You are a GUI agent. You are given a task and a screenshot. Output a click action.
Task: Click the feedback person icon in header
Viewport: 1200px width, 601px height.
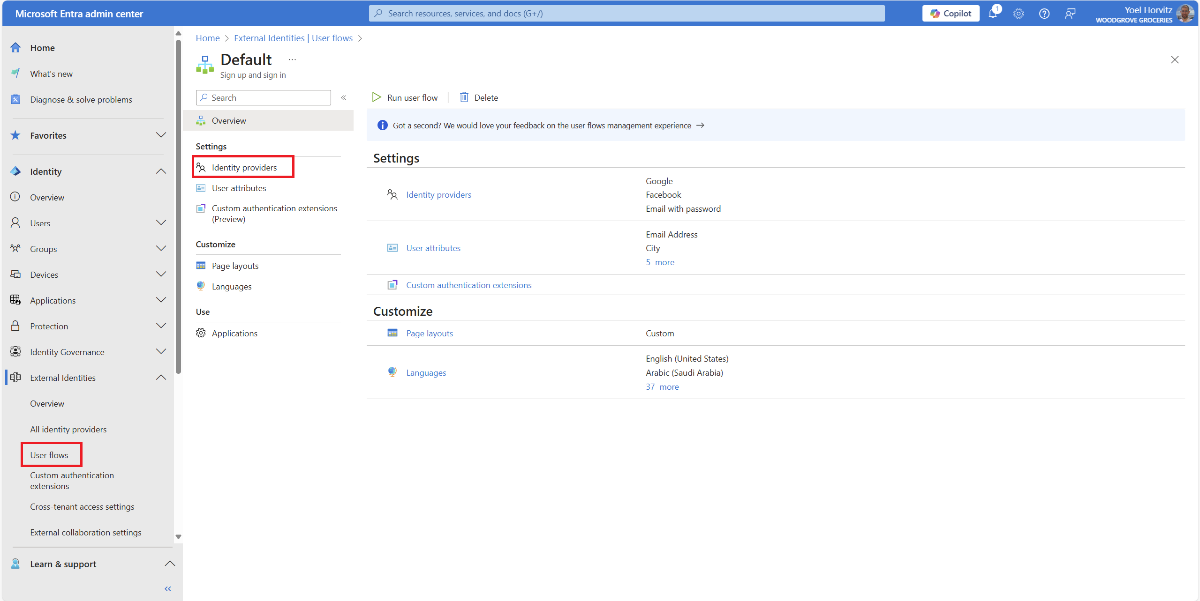[x=1070, y=14]
